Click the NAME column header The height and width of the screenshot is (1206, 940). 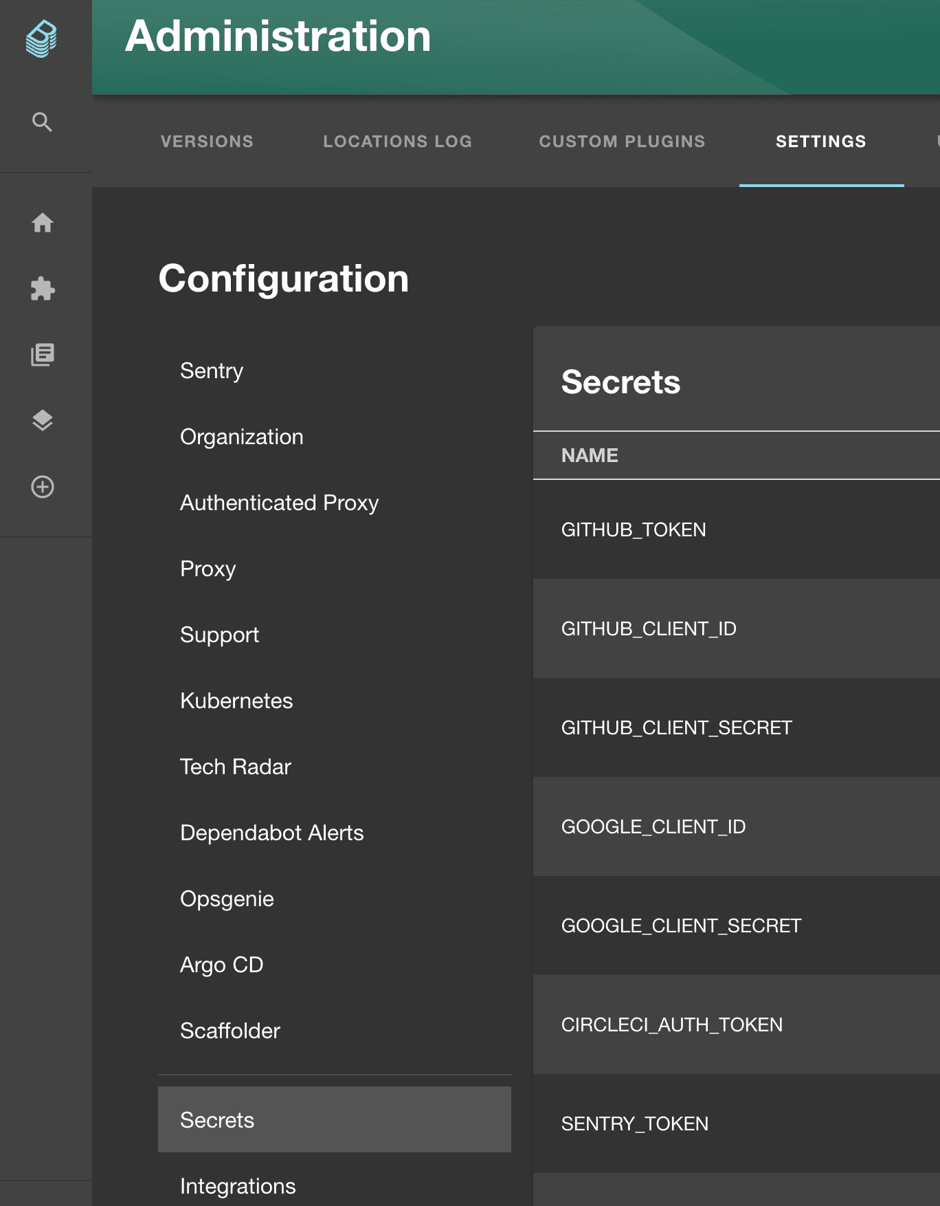pyautogui.click(x=590, y=455)
